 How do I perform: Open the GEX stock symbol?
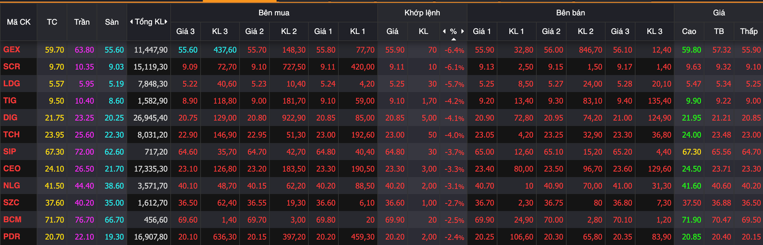[x=12, y=50]
